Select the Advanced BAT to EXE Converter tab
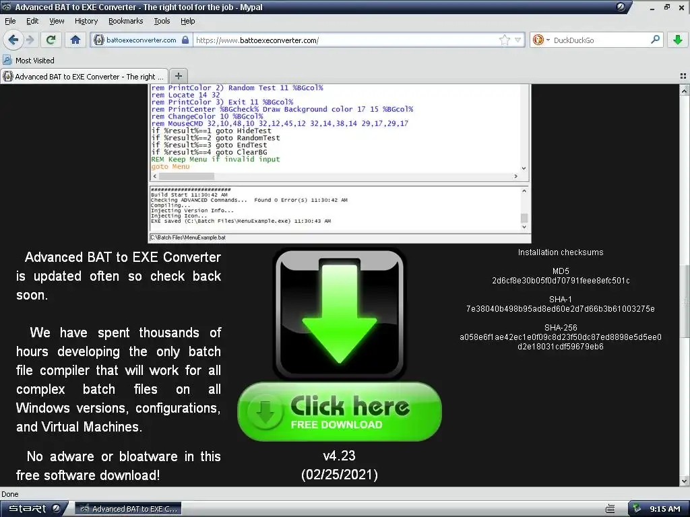This screenshot has height=517, width=690. (x=84, y=76)
